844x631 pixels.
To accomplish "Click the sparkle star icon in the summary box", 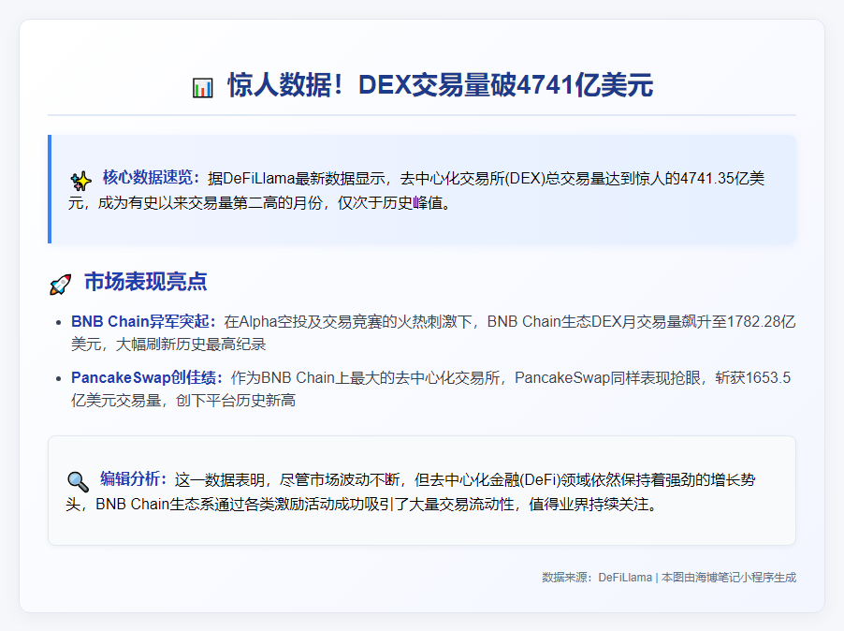I will [80, 181].
